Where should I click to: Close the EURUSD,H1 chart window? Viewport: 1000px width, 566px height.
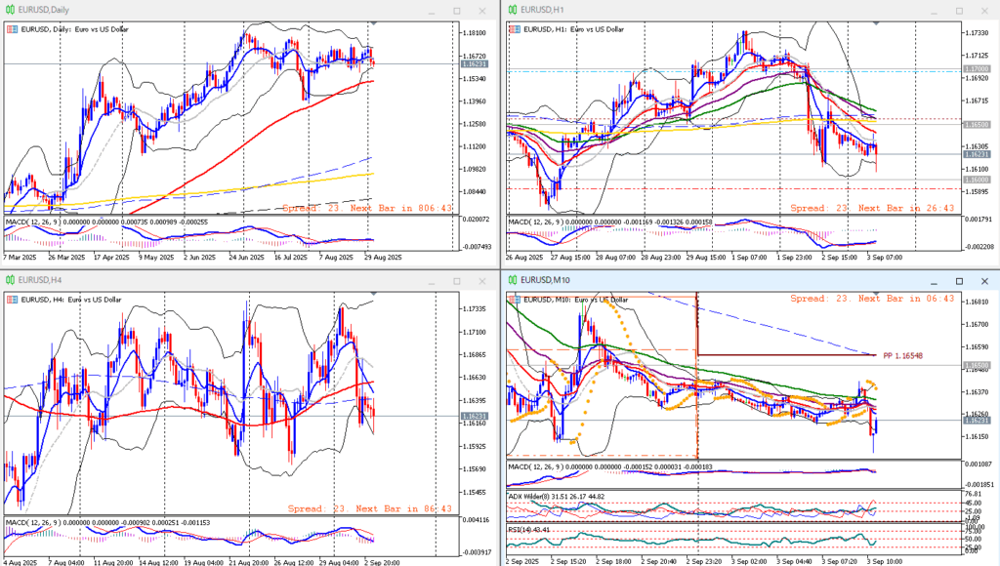tap(984, 11)
